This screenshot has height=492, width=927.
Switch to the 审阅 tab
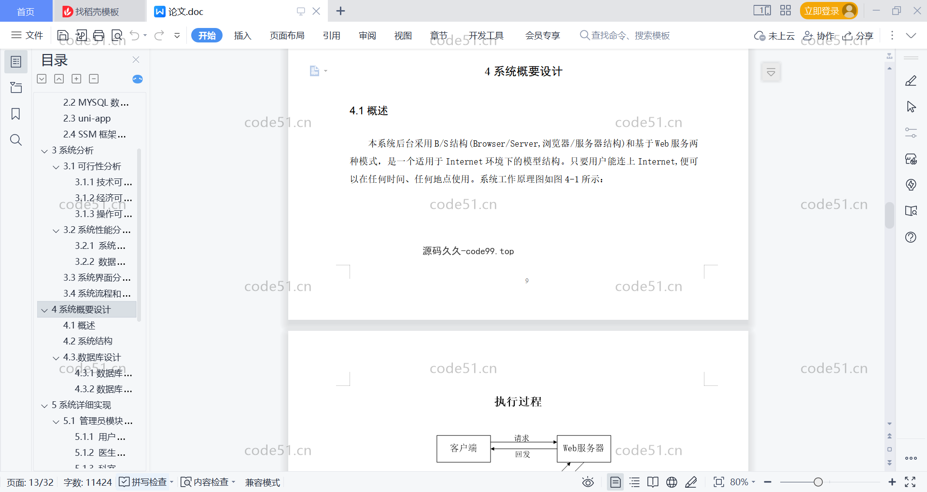367,35
